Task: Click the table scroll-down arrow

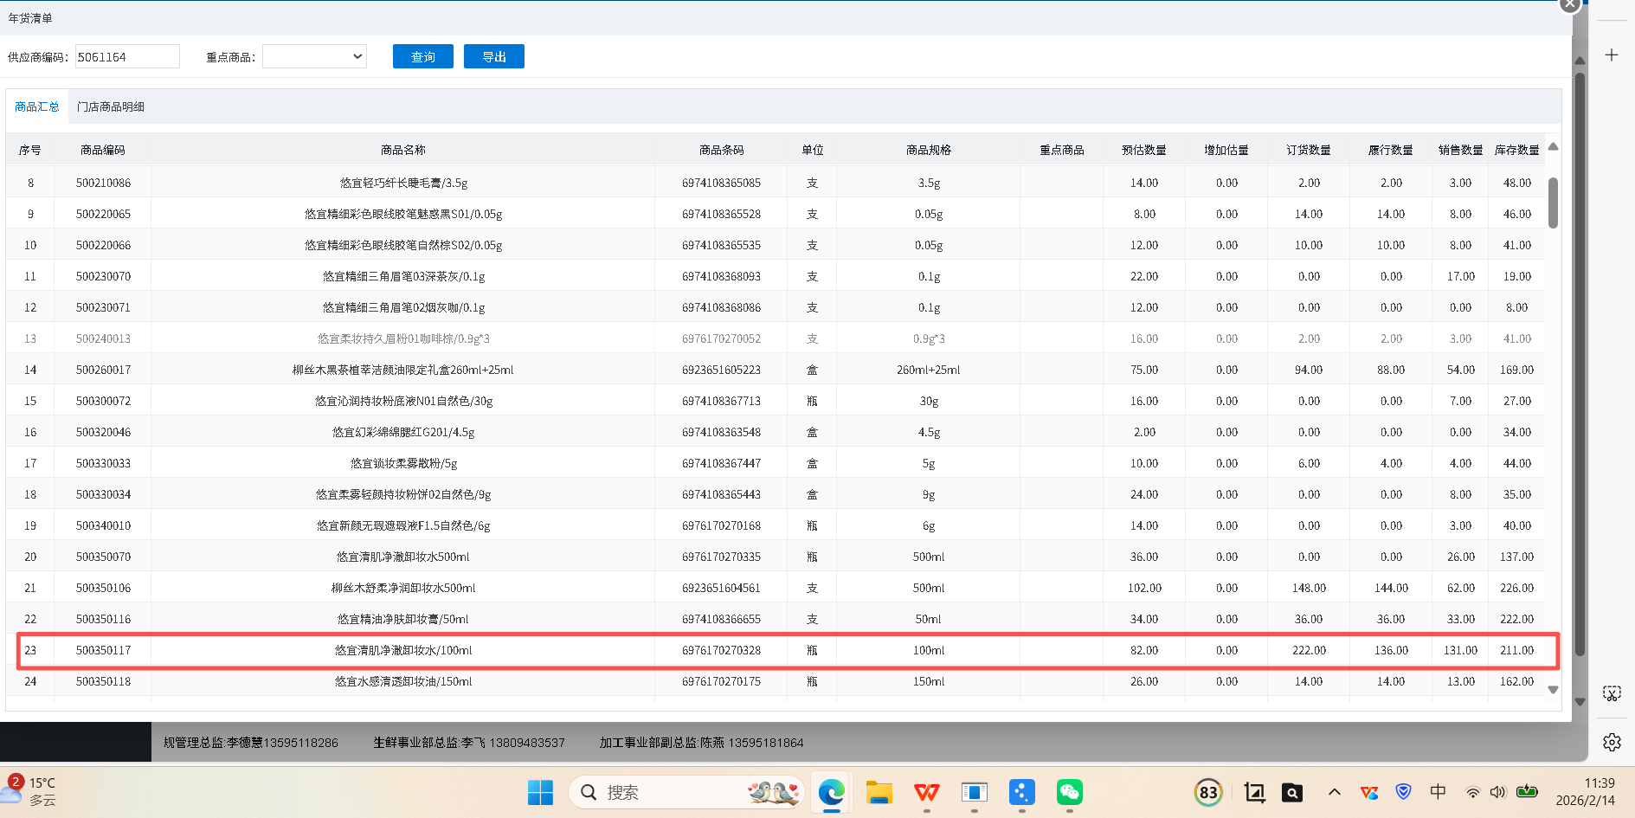Action: point(1553,690)
